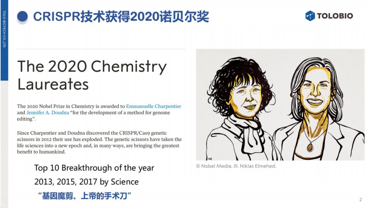Viewport: 371px width, 208px height.
Task: Click the TOLOBIO brand name text
Action: 335,16
